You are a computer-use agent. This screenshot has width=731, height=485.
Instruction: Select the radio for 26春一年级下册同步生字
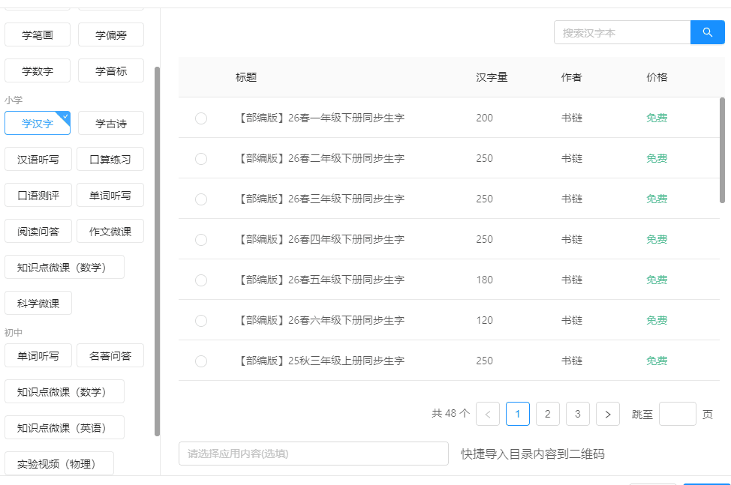(x=200, y=118)
